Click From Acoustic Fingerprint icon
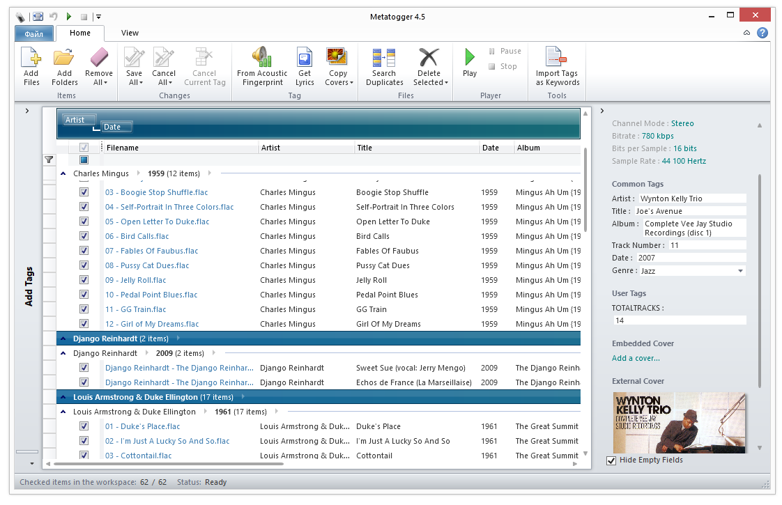782x505 pixels. [x=261, y=58]
